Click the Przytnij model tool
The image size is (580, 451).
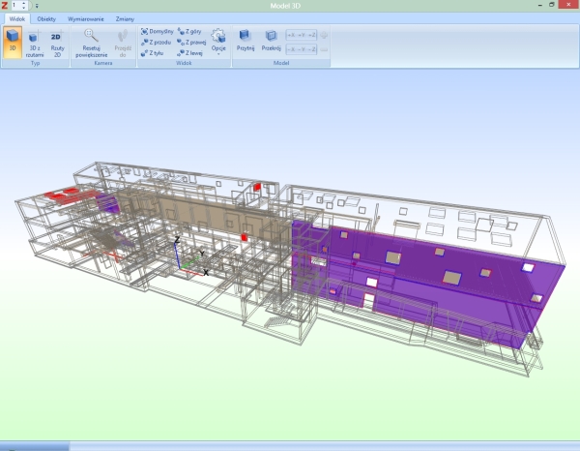tap(246, 40)
